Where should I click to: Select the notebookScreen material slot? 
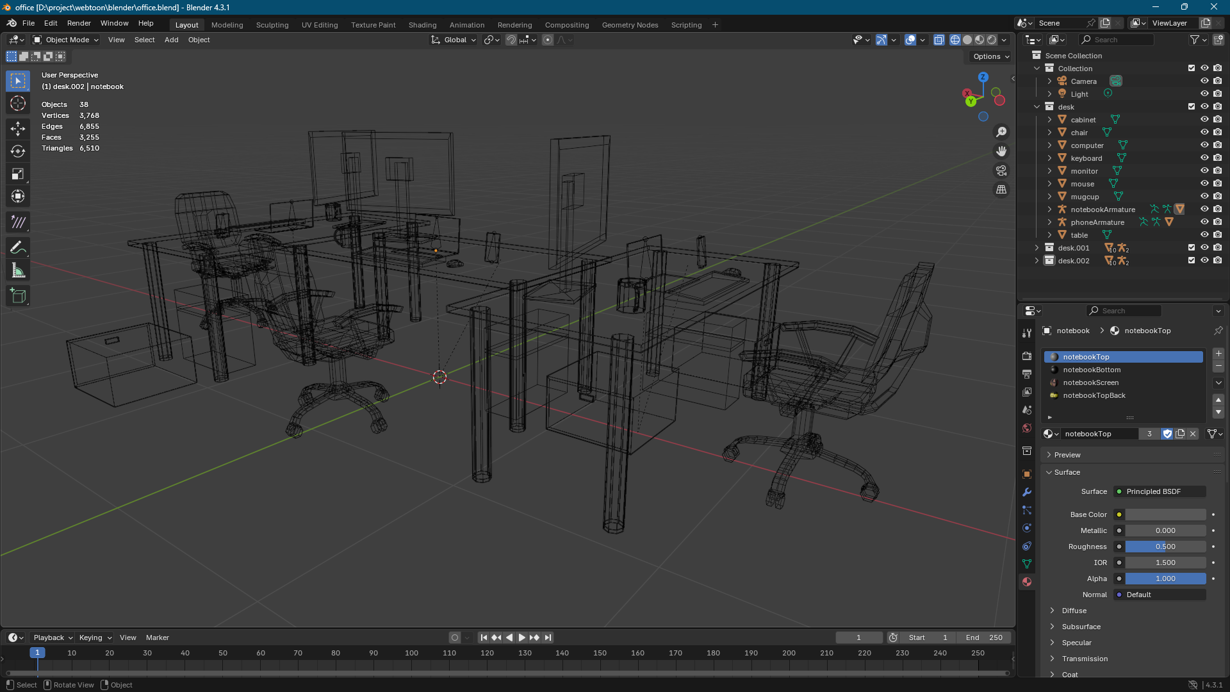click(x=1090, y=383)
